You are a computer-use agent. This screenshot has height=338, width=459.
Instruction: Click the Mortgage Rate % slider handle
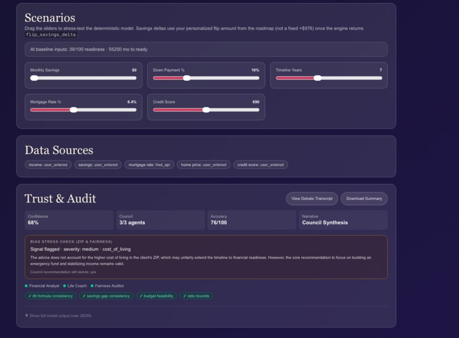[74, 110]
